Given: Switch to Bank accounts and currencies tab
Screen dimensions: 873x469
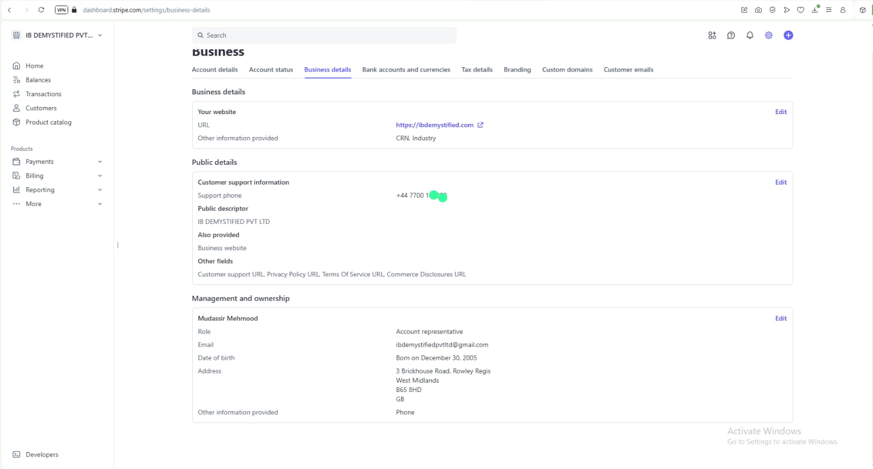Looking at the screenshot, I should point(406,70).
